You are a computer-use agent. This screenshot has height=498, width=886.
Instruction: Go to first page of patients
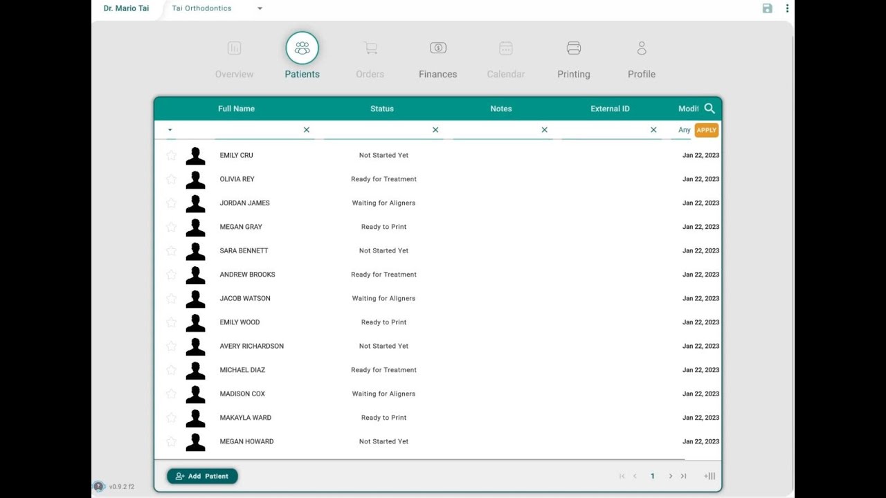(x=622, y=476)
